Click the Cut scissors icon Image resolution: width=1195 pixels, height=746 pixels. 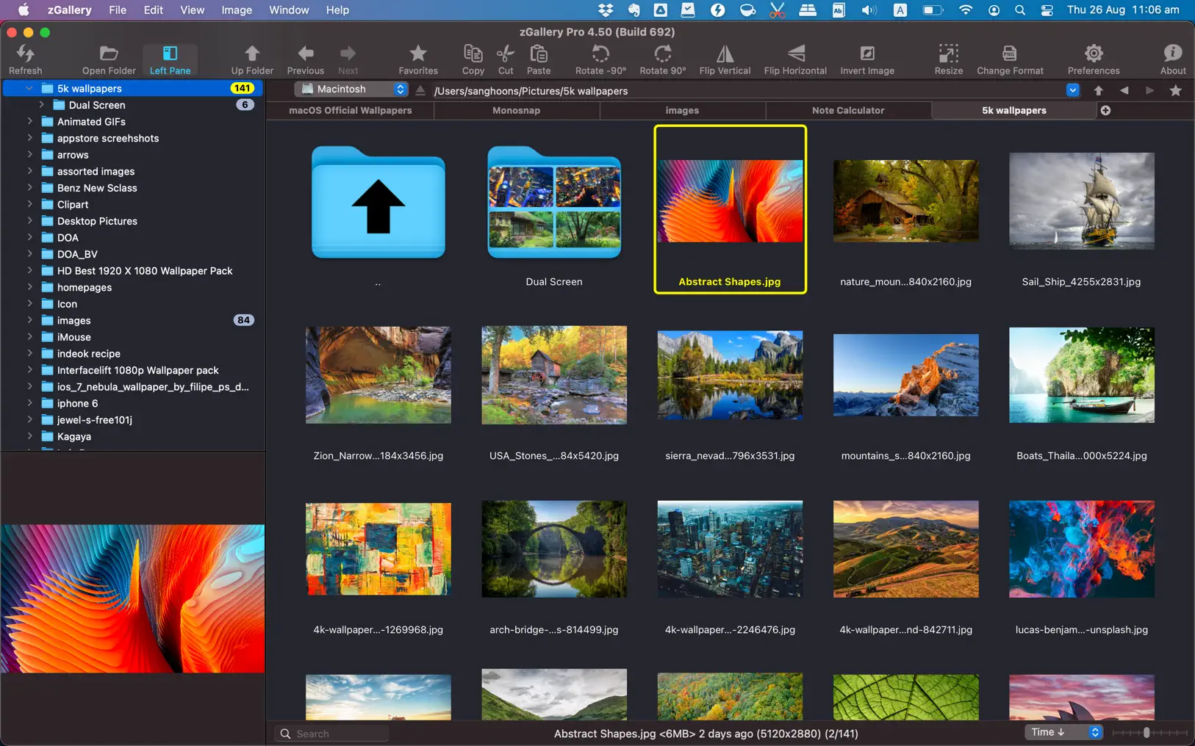[506, 59]
